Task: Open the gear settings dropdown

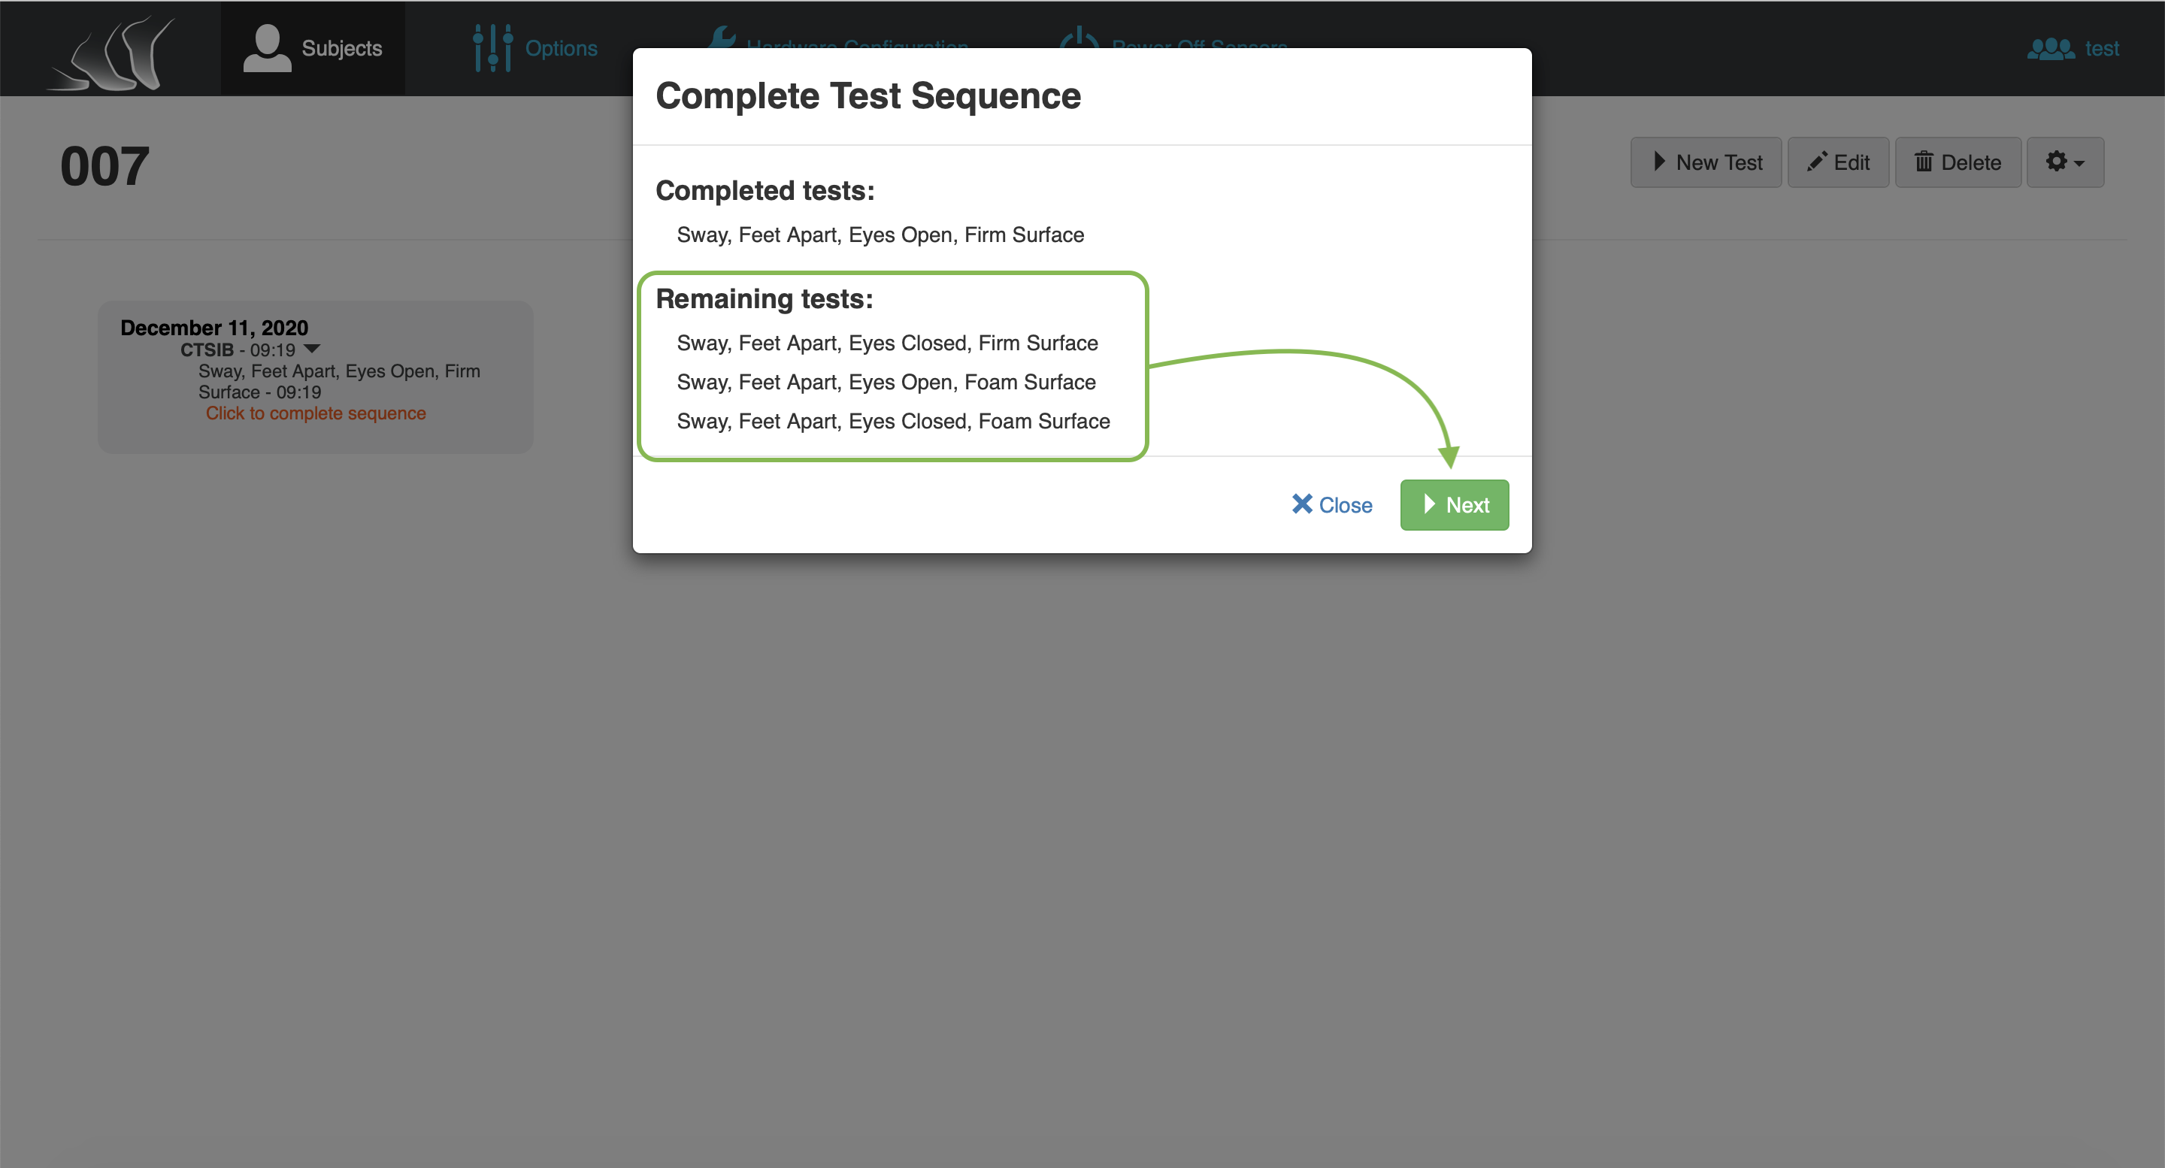Action: coord(2065,162)
